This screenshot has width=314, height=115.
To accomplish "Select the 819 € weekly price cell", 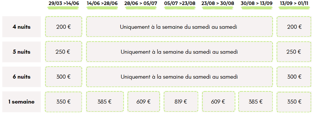I will tap(181, 102).
